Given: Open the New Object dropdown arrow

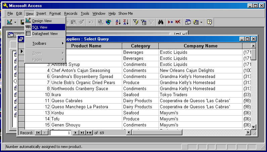Looking at the screenshot, I should click(x=201, y=22).
